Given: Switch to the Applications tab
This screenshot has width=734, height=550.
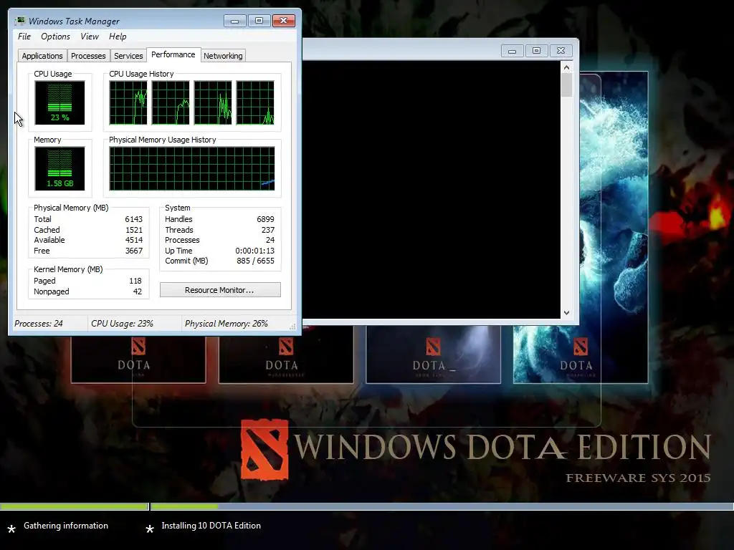Looking at the screenshot, I should click(42, 56).
